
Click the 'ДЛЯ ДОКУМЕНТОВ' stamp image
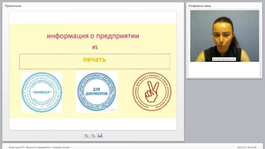(x=96, y=92)
